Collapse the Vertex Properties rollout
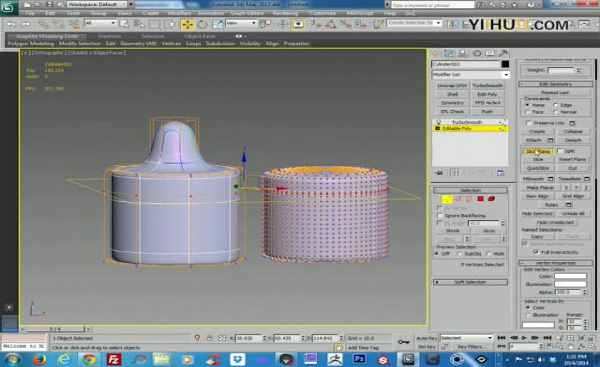This screenshot has height=367, width=600. pos(556,263)
